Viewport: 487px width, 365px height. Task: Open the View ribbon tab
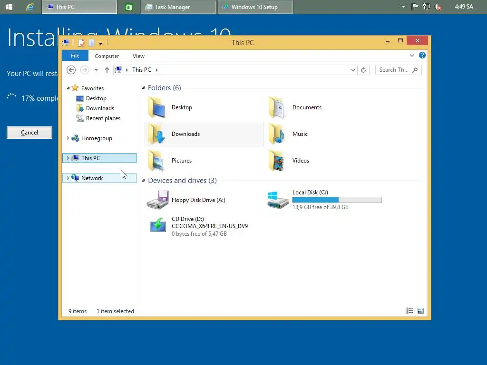[138, 56]
